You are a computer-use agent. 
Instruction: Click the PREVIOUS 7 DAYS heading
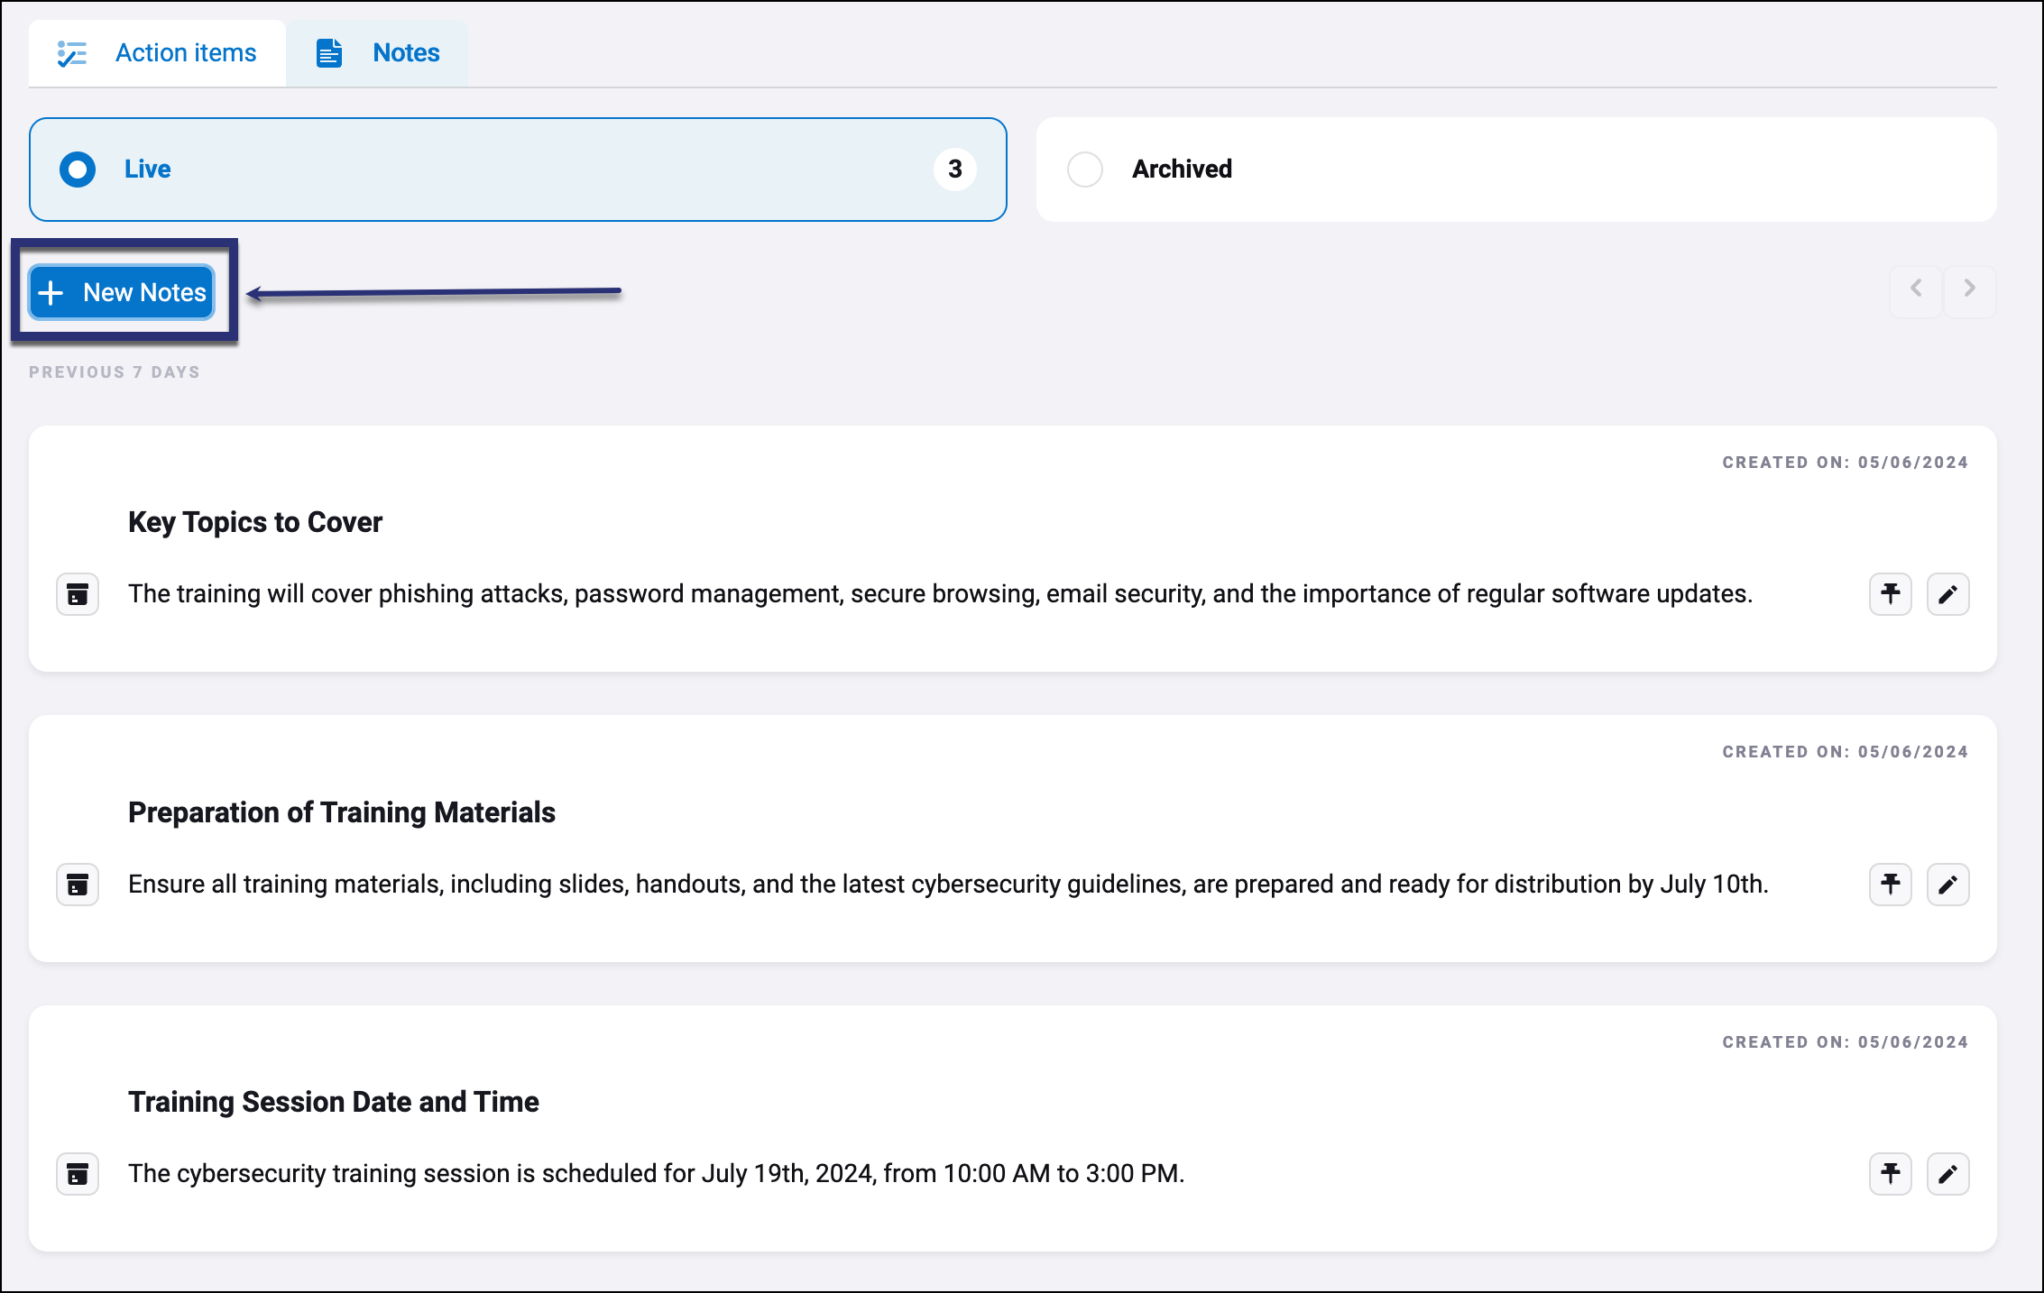tap(115, 372)
